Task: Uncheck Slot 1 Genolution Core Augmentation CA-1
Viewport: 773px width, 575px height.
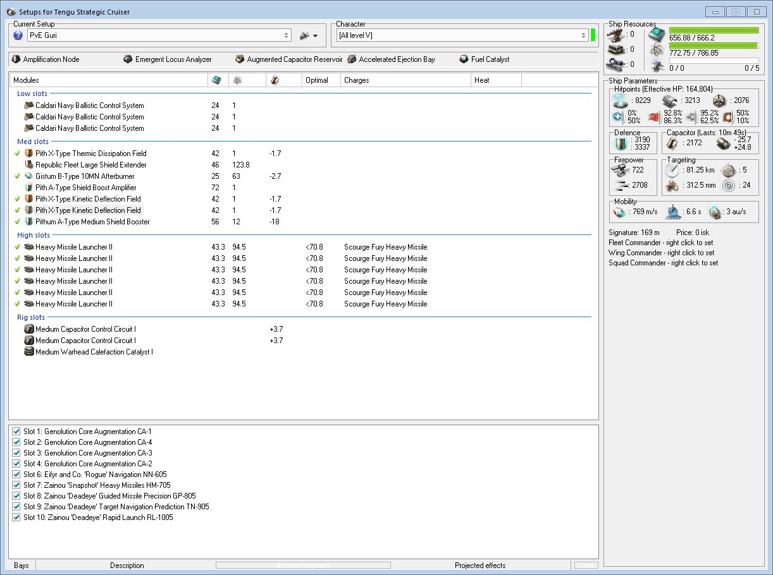Action: (16, 432)
